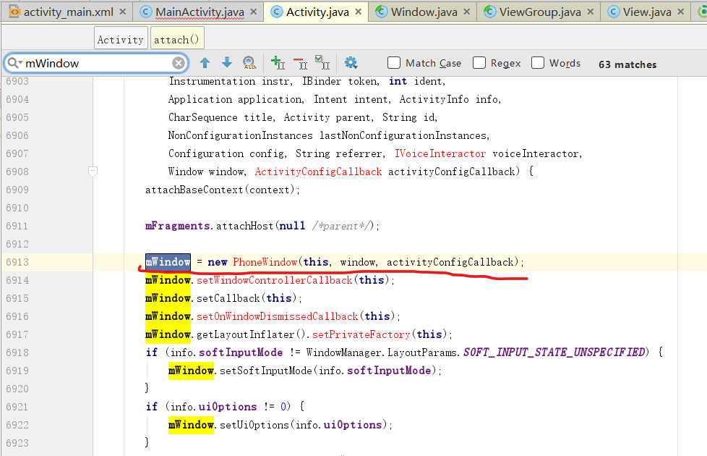This screenshot has height=456, width=707.
Task: Add selection for next occurrence icon
Action: pos(278,64)
